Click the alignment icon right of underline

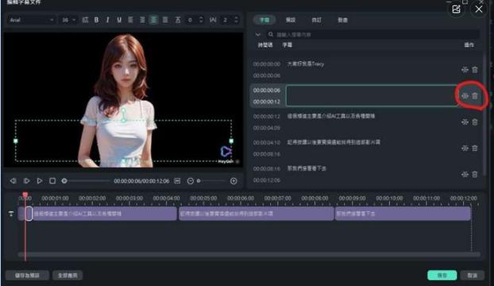(x=130, y=20)
